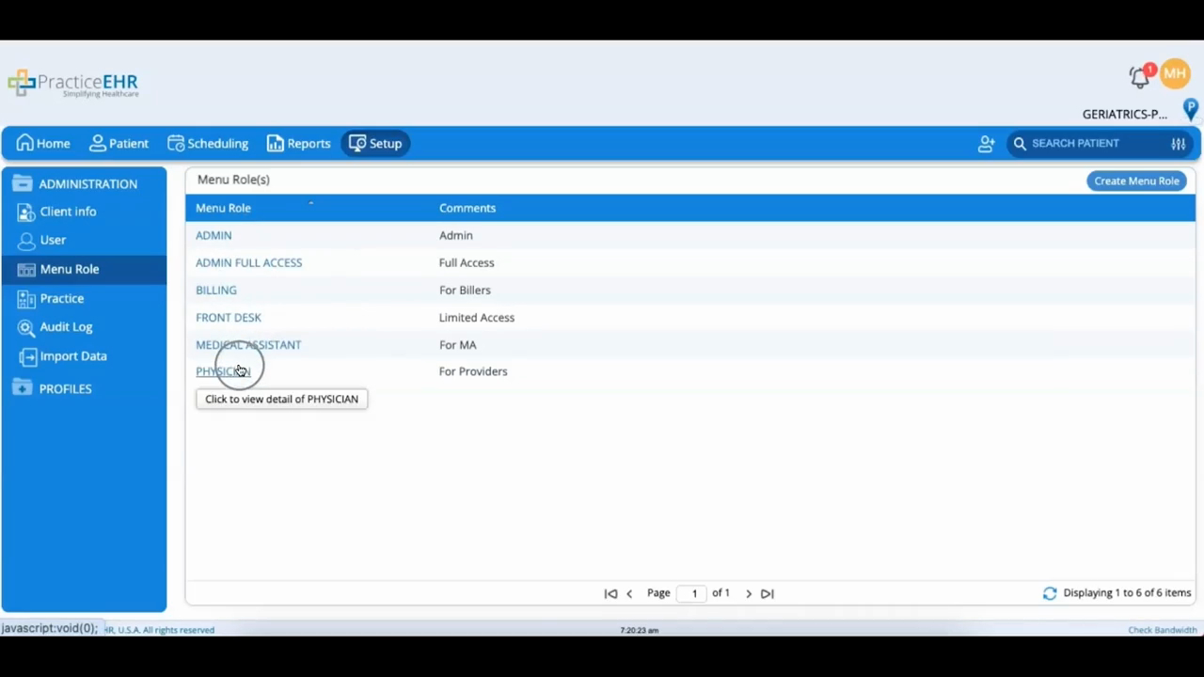Open the Scheduling menu
The height and width of the screenshot is (677, 1204).
[x=208, y=143]
